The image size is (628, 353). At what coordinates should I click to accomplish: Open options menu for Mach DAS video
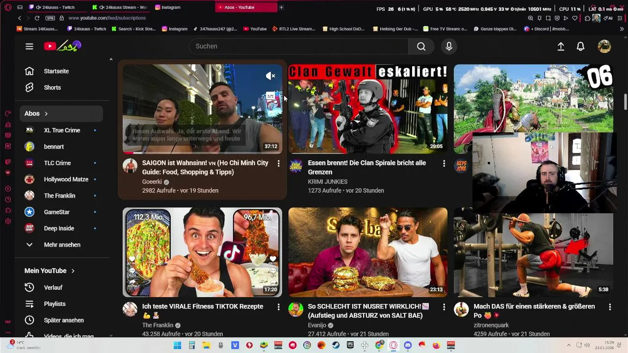(x=610, y=307)
